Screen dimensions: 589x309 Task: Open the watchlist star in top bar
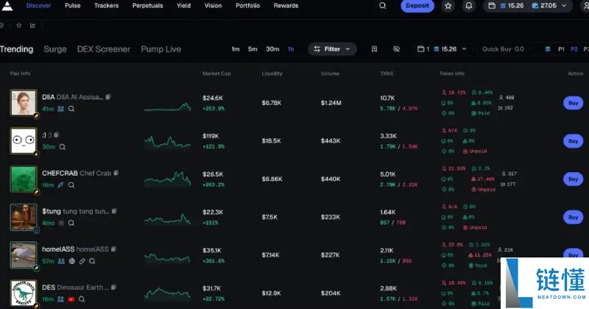[448, 6]
